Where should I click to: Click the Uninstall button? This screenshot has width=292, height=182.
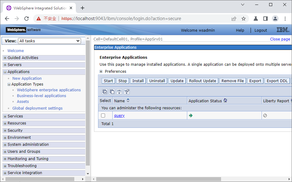click(157, 81)
